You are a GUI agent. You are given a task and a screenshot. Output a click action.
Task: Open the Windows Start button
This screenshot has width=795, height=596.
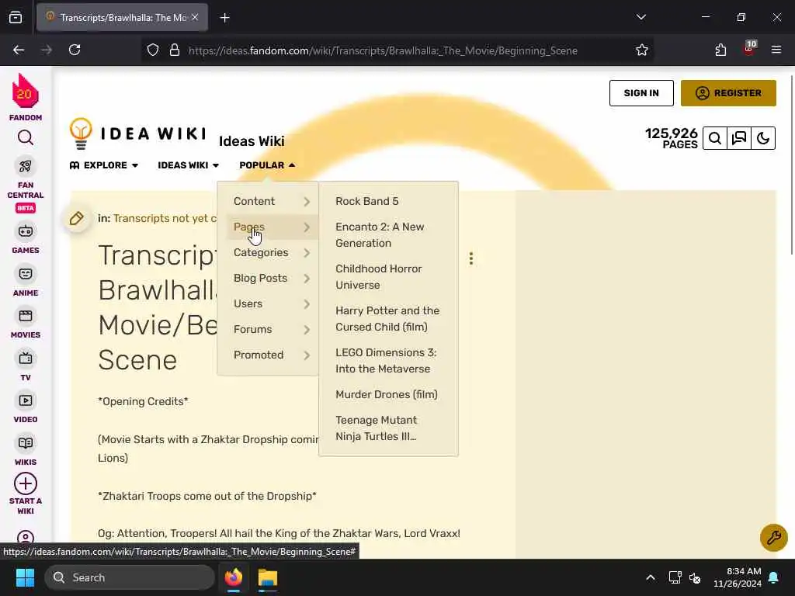pos(25,577)
